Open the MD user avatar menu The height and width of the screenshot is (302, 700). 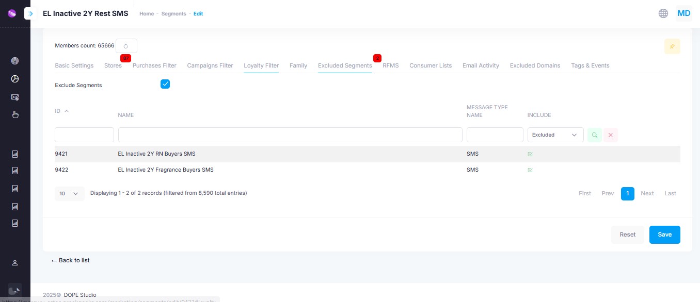[684, 13]
